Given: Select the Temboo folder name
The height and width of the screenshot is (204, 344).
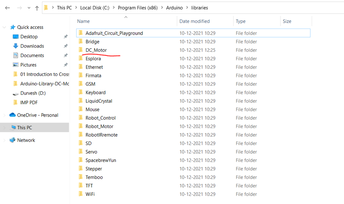Looking at the screenshot, I should pyautogui.click(x=94, y=177).
